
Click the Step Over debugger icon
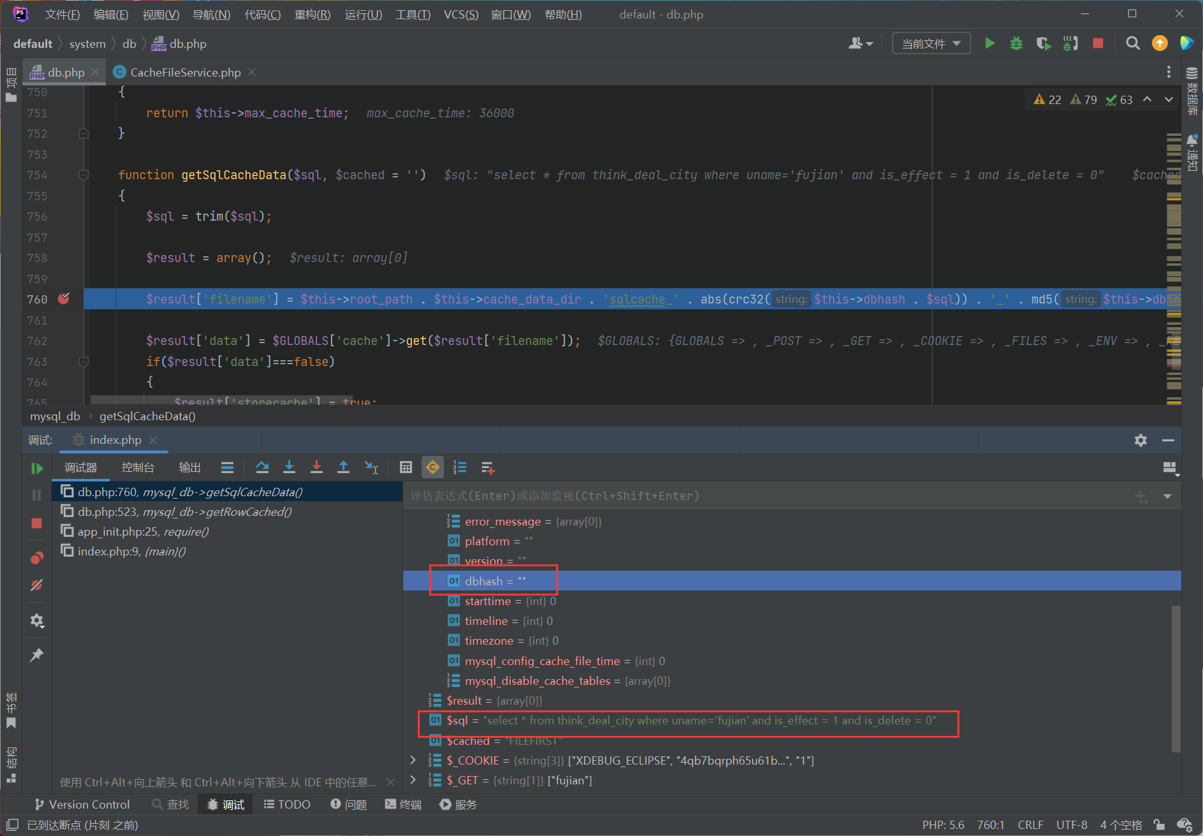tap(262, 467)
